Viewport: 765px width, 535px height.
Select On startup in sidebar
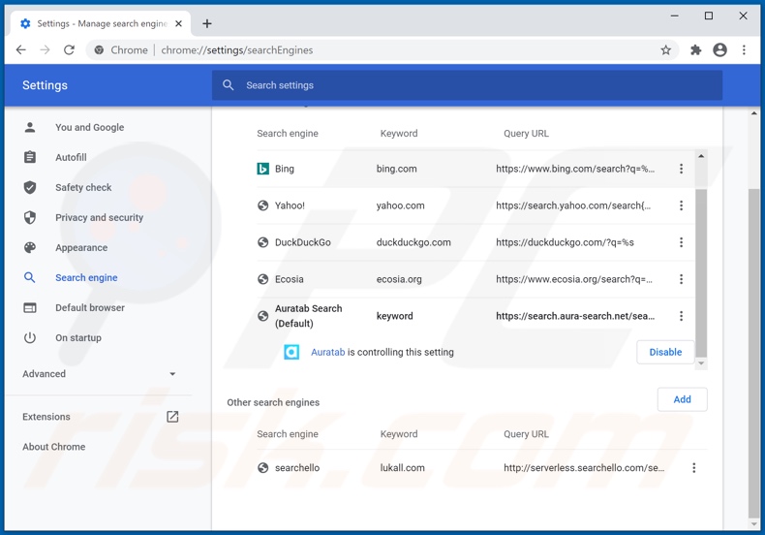coord(78,338)
